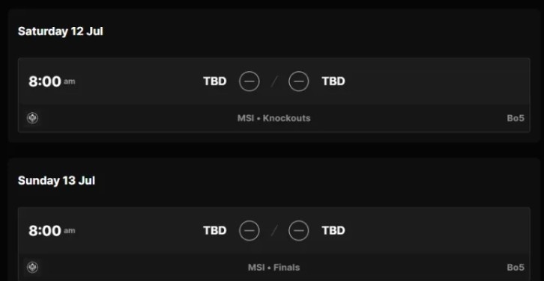Click right TBD team name on Sunday match
The height and width of the screenshot is (281, 544).
coord(333,230)
